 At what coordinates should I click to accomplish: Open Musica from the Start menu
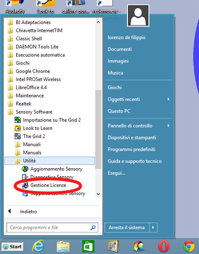pos(115,73)
